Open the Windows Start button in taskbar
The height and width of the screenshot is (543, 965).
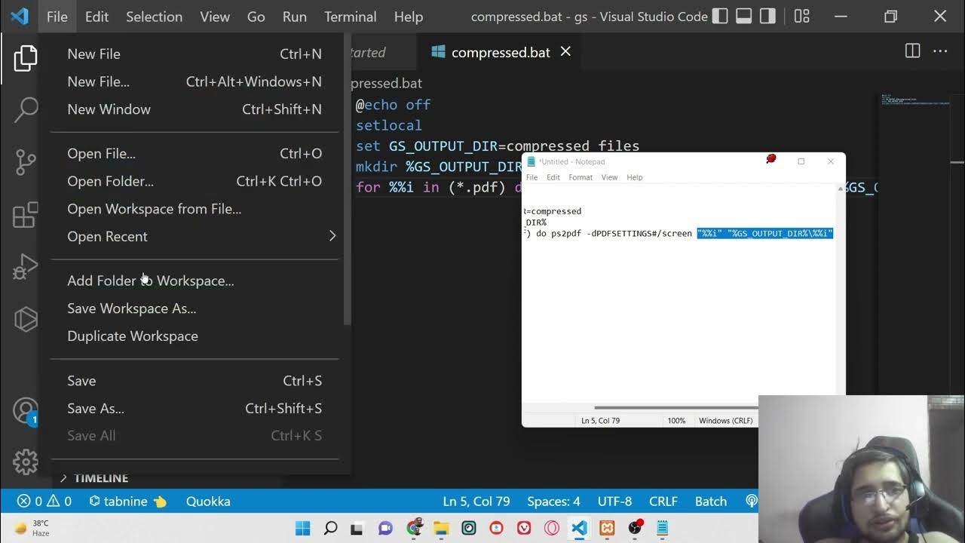[x=302, y=528]
